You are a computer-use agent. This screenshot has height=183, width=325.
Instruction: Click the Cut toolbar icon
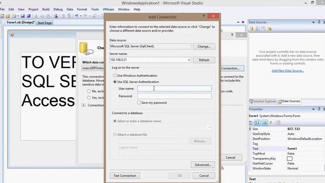(36, 16)
